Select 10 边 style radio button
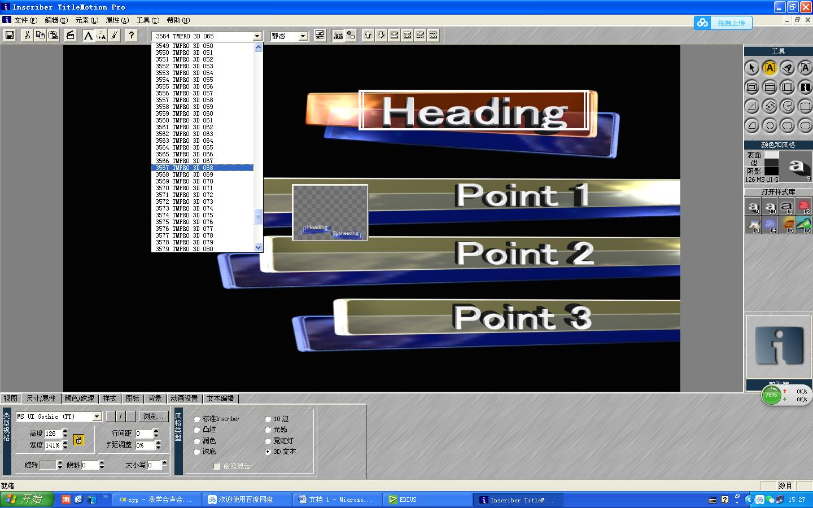 pyautogui.click(x=268, y=419)
